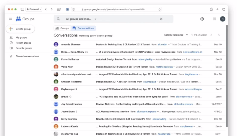237x139 pixels.
Task: Click Amanda Shawnee's avatar
Action: 56,44
